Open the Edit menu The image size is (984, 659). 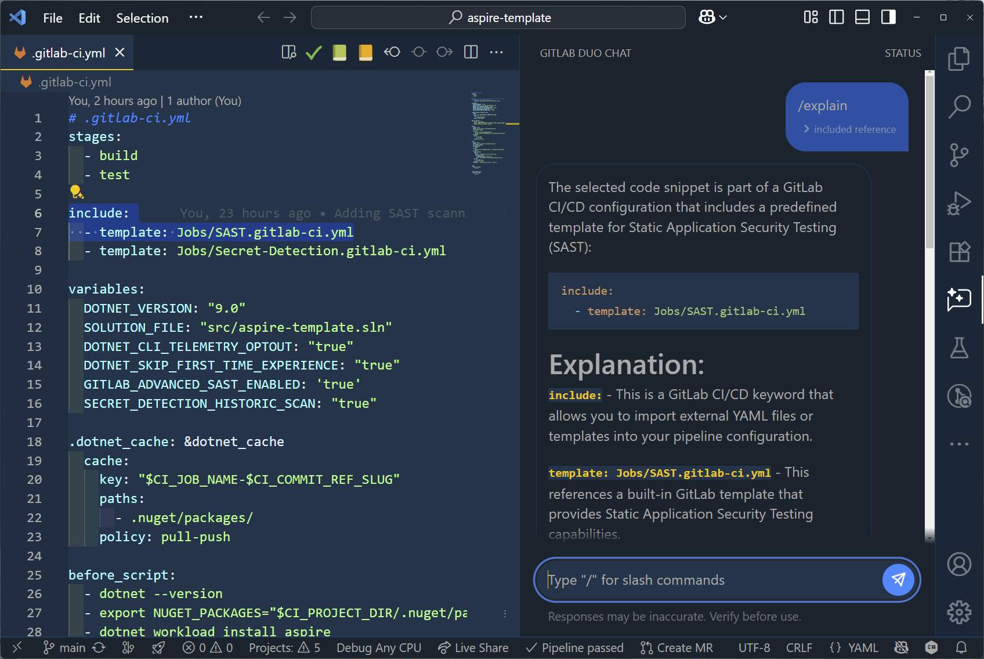[89, 18]
